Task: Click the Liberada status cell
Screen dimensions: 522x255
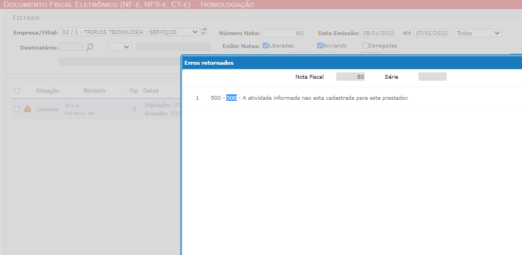Action: (x=47, y=109)
